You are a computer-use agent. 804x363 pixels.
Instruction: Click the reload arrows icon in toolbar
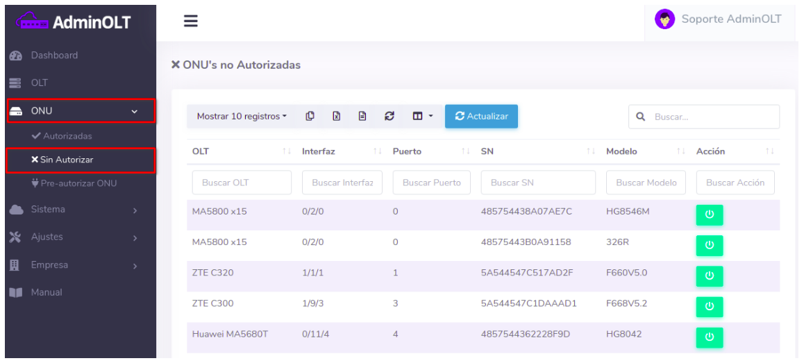[x=390, y=117]
